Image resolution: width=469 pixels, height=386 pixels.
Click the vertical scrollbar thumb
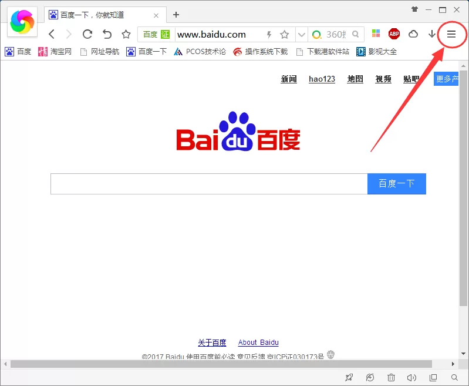463,189
